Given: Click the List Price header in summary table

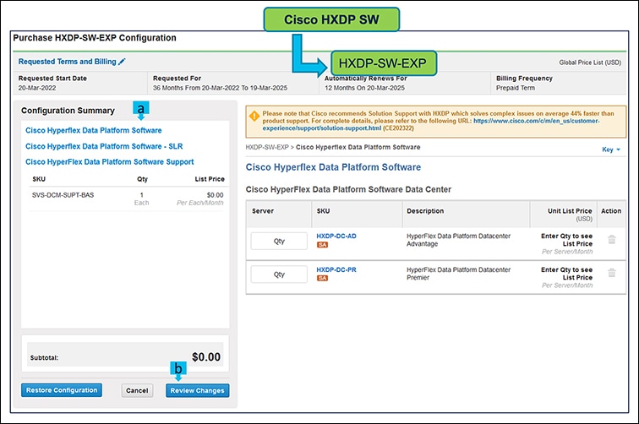Looking at the screenshot, I should point(210,179).
